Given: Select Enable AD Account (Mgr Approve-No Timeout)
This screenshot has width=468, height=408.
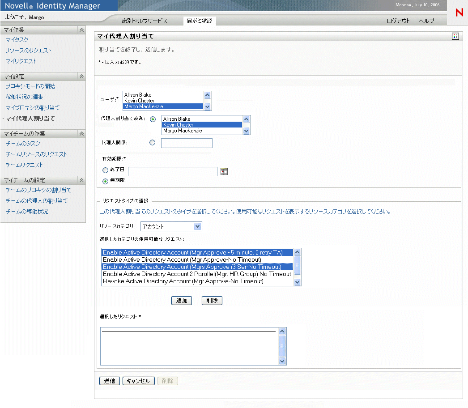Looking at the screenshot, I should pos(197,259).
